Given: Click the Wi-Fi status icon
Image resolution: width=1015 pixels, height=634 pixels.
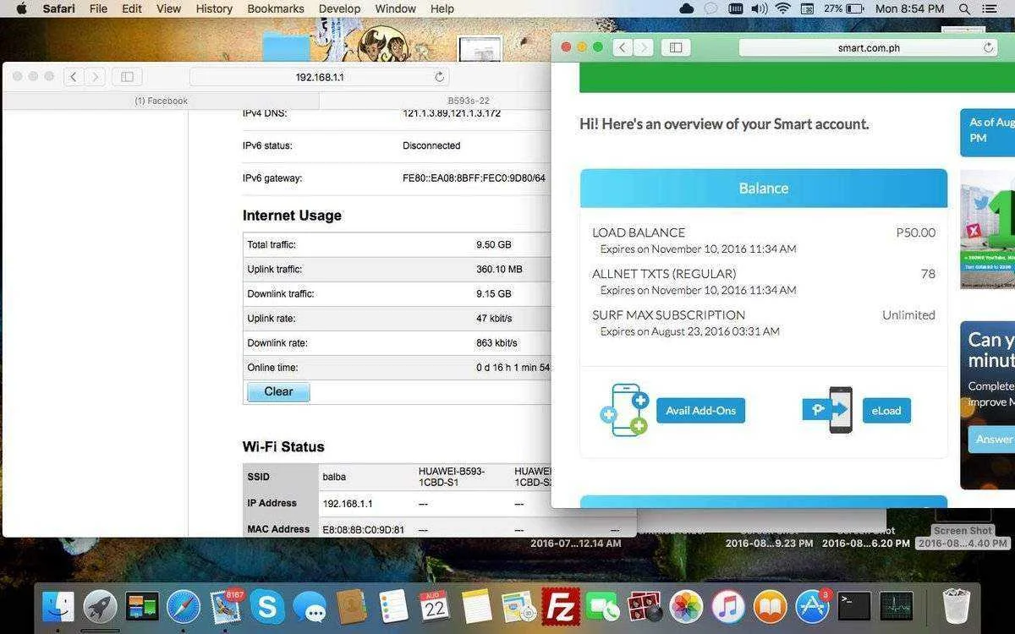Looking at the screenshot, I should [x=783, y=8].
